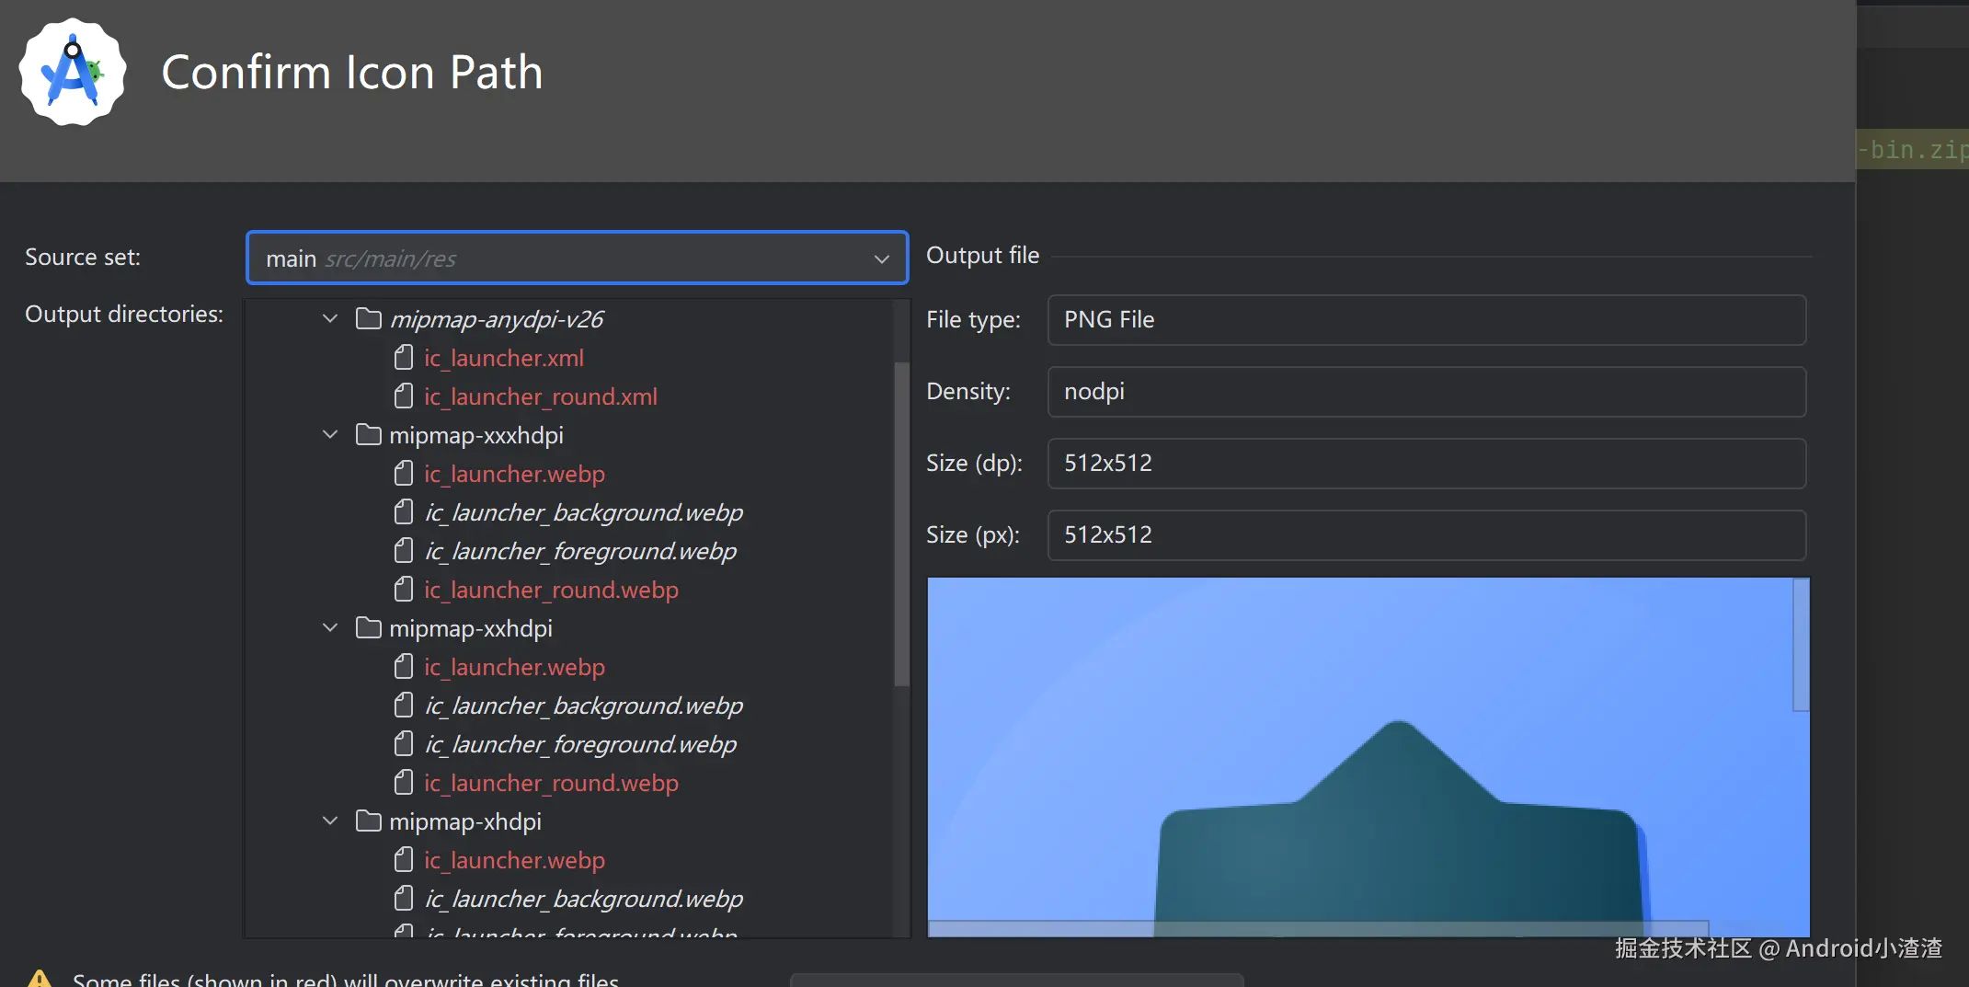Click the folder icon beside mipmap-xxxhdpi

(x=369, y=435)
